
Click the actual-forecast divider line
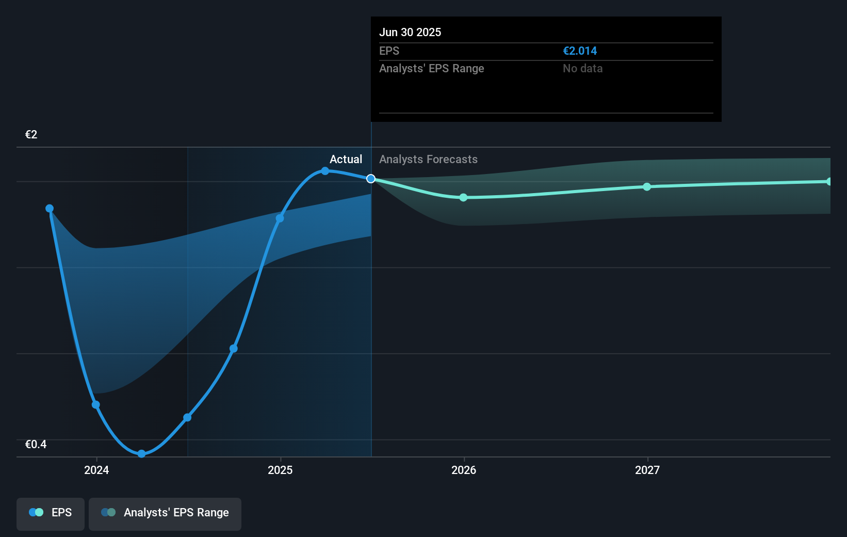point(371,310)
